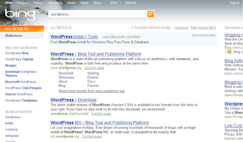
Task: Open the Maps tab
Action: (84, 3)
